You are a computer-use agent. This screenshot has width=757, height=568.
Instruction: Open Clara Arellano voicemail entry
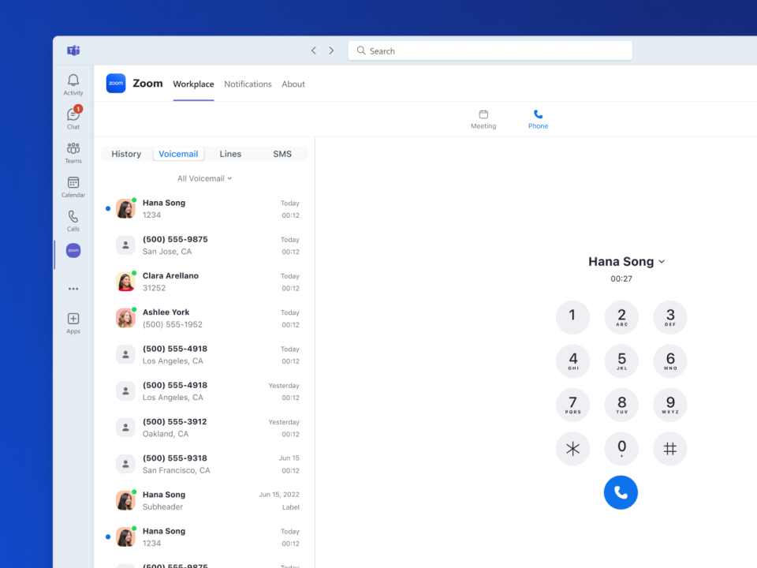click(204, 282)
